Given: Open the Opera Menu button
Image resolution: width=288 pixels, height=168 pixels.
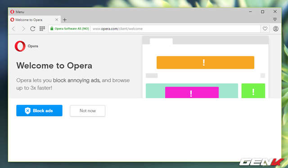Looking at the screenshot, I should pos(17,12).
